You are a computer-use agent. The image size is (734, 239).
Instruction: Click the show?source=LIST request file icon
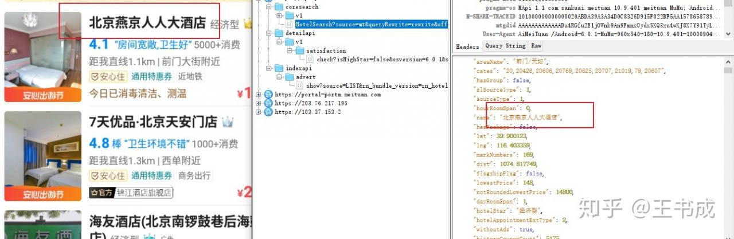click(x=300, y=85)
